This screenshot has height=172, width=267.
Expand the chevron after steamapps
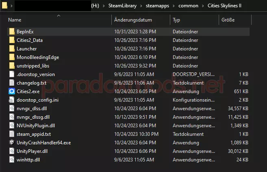(174, 6)
